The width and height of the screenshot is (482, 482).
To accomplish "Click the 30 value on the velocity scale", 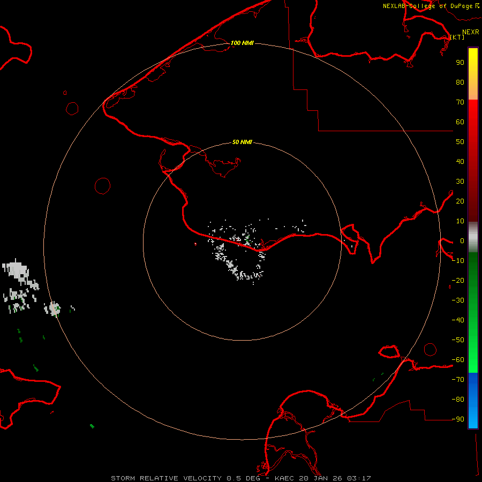I will pos(460,182).
